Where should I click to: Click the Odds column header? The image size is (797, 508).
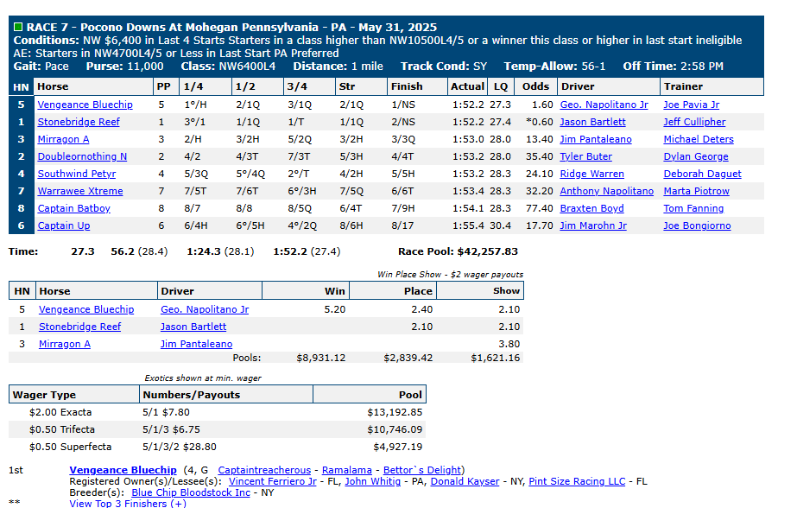[535, 87]
